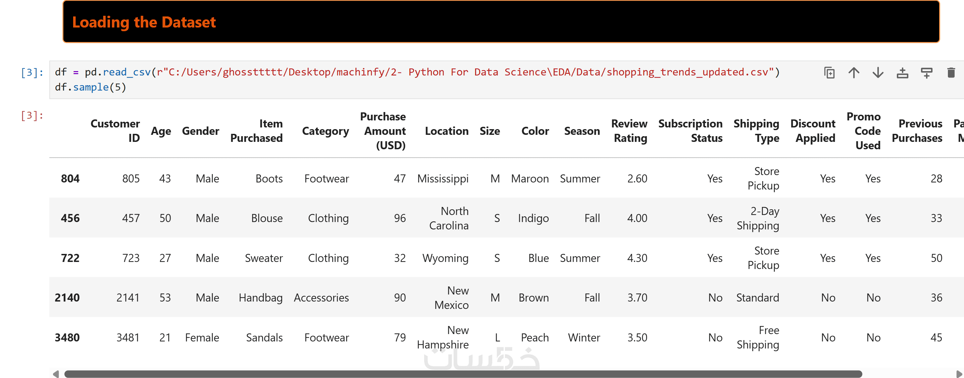Click the Loading the Dataset heading
Image resolution: width=964 pixels, height=378 pixels.
coord(144,22)
